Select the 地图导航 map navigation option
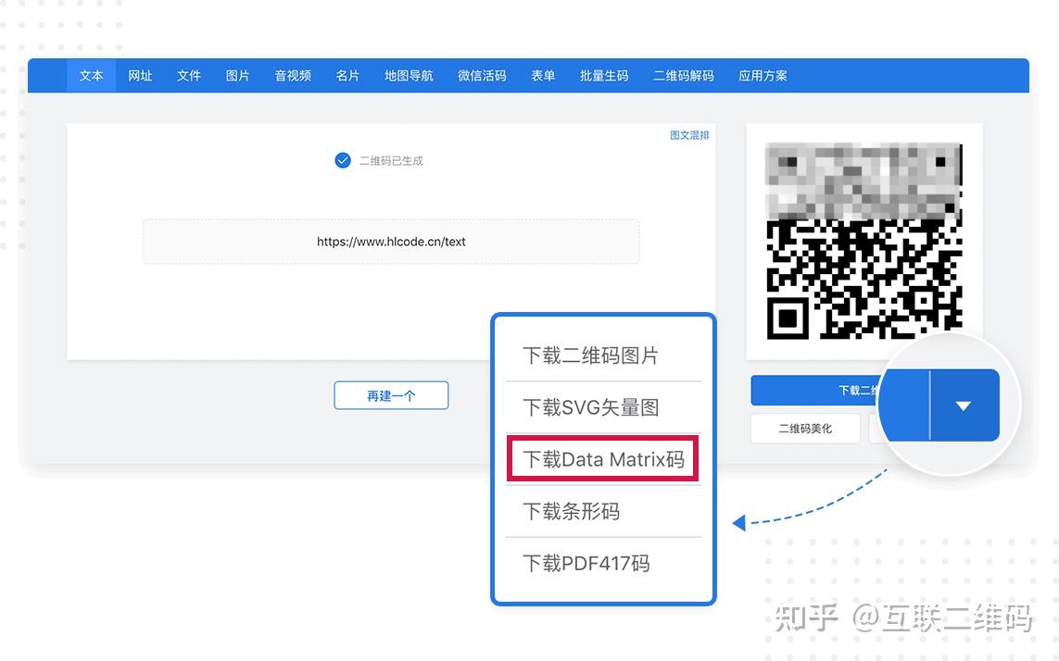Screen dimensions: 1059x661 pyautogui.click(x=408, y=76)
